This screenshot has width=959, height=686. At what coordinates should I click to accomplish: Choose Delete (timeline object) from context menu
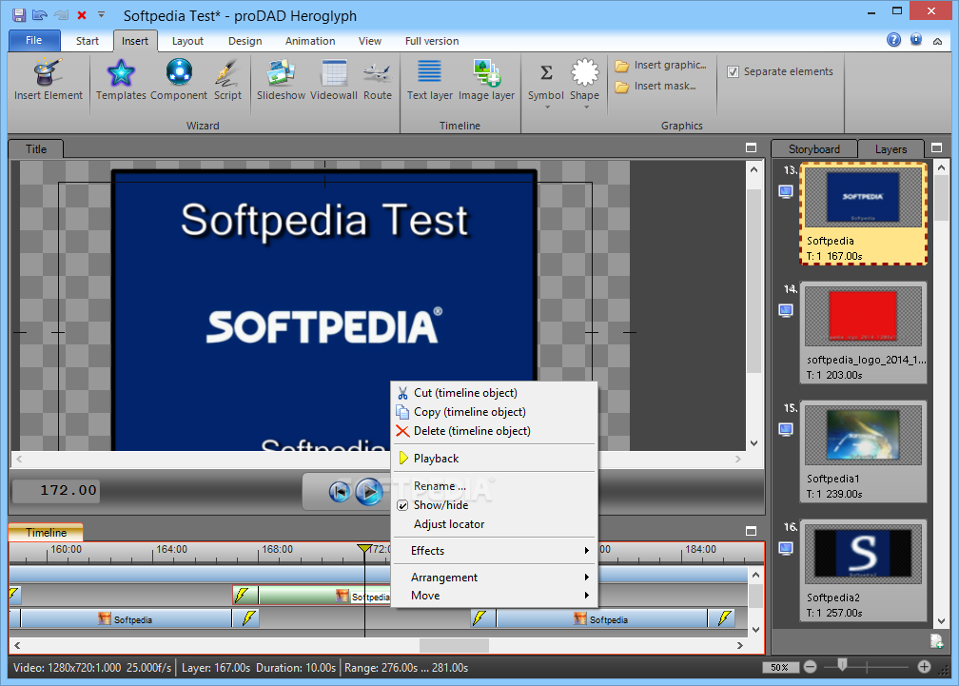(494, 431)
